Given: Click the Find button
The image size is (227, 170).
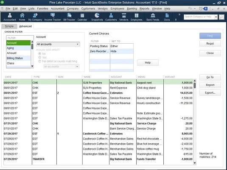Looking at the screenshot, I should point(210,36).
